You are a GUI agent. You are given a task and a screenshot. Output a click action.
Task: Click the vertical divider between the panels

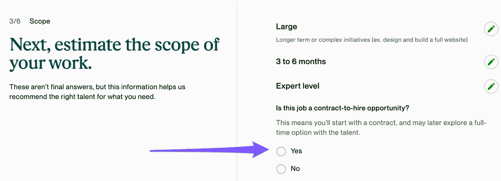coord(237,90)
